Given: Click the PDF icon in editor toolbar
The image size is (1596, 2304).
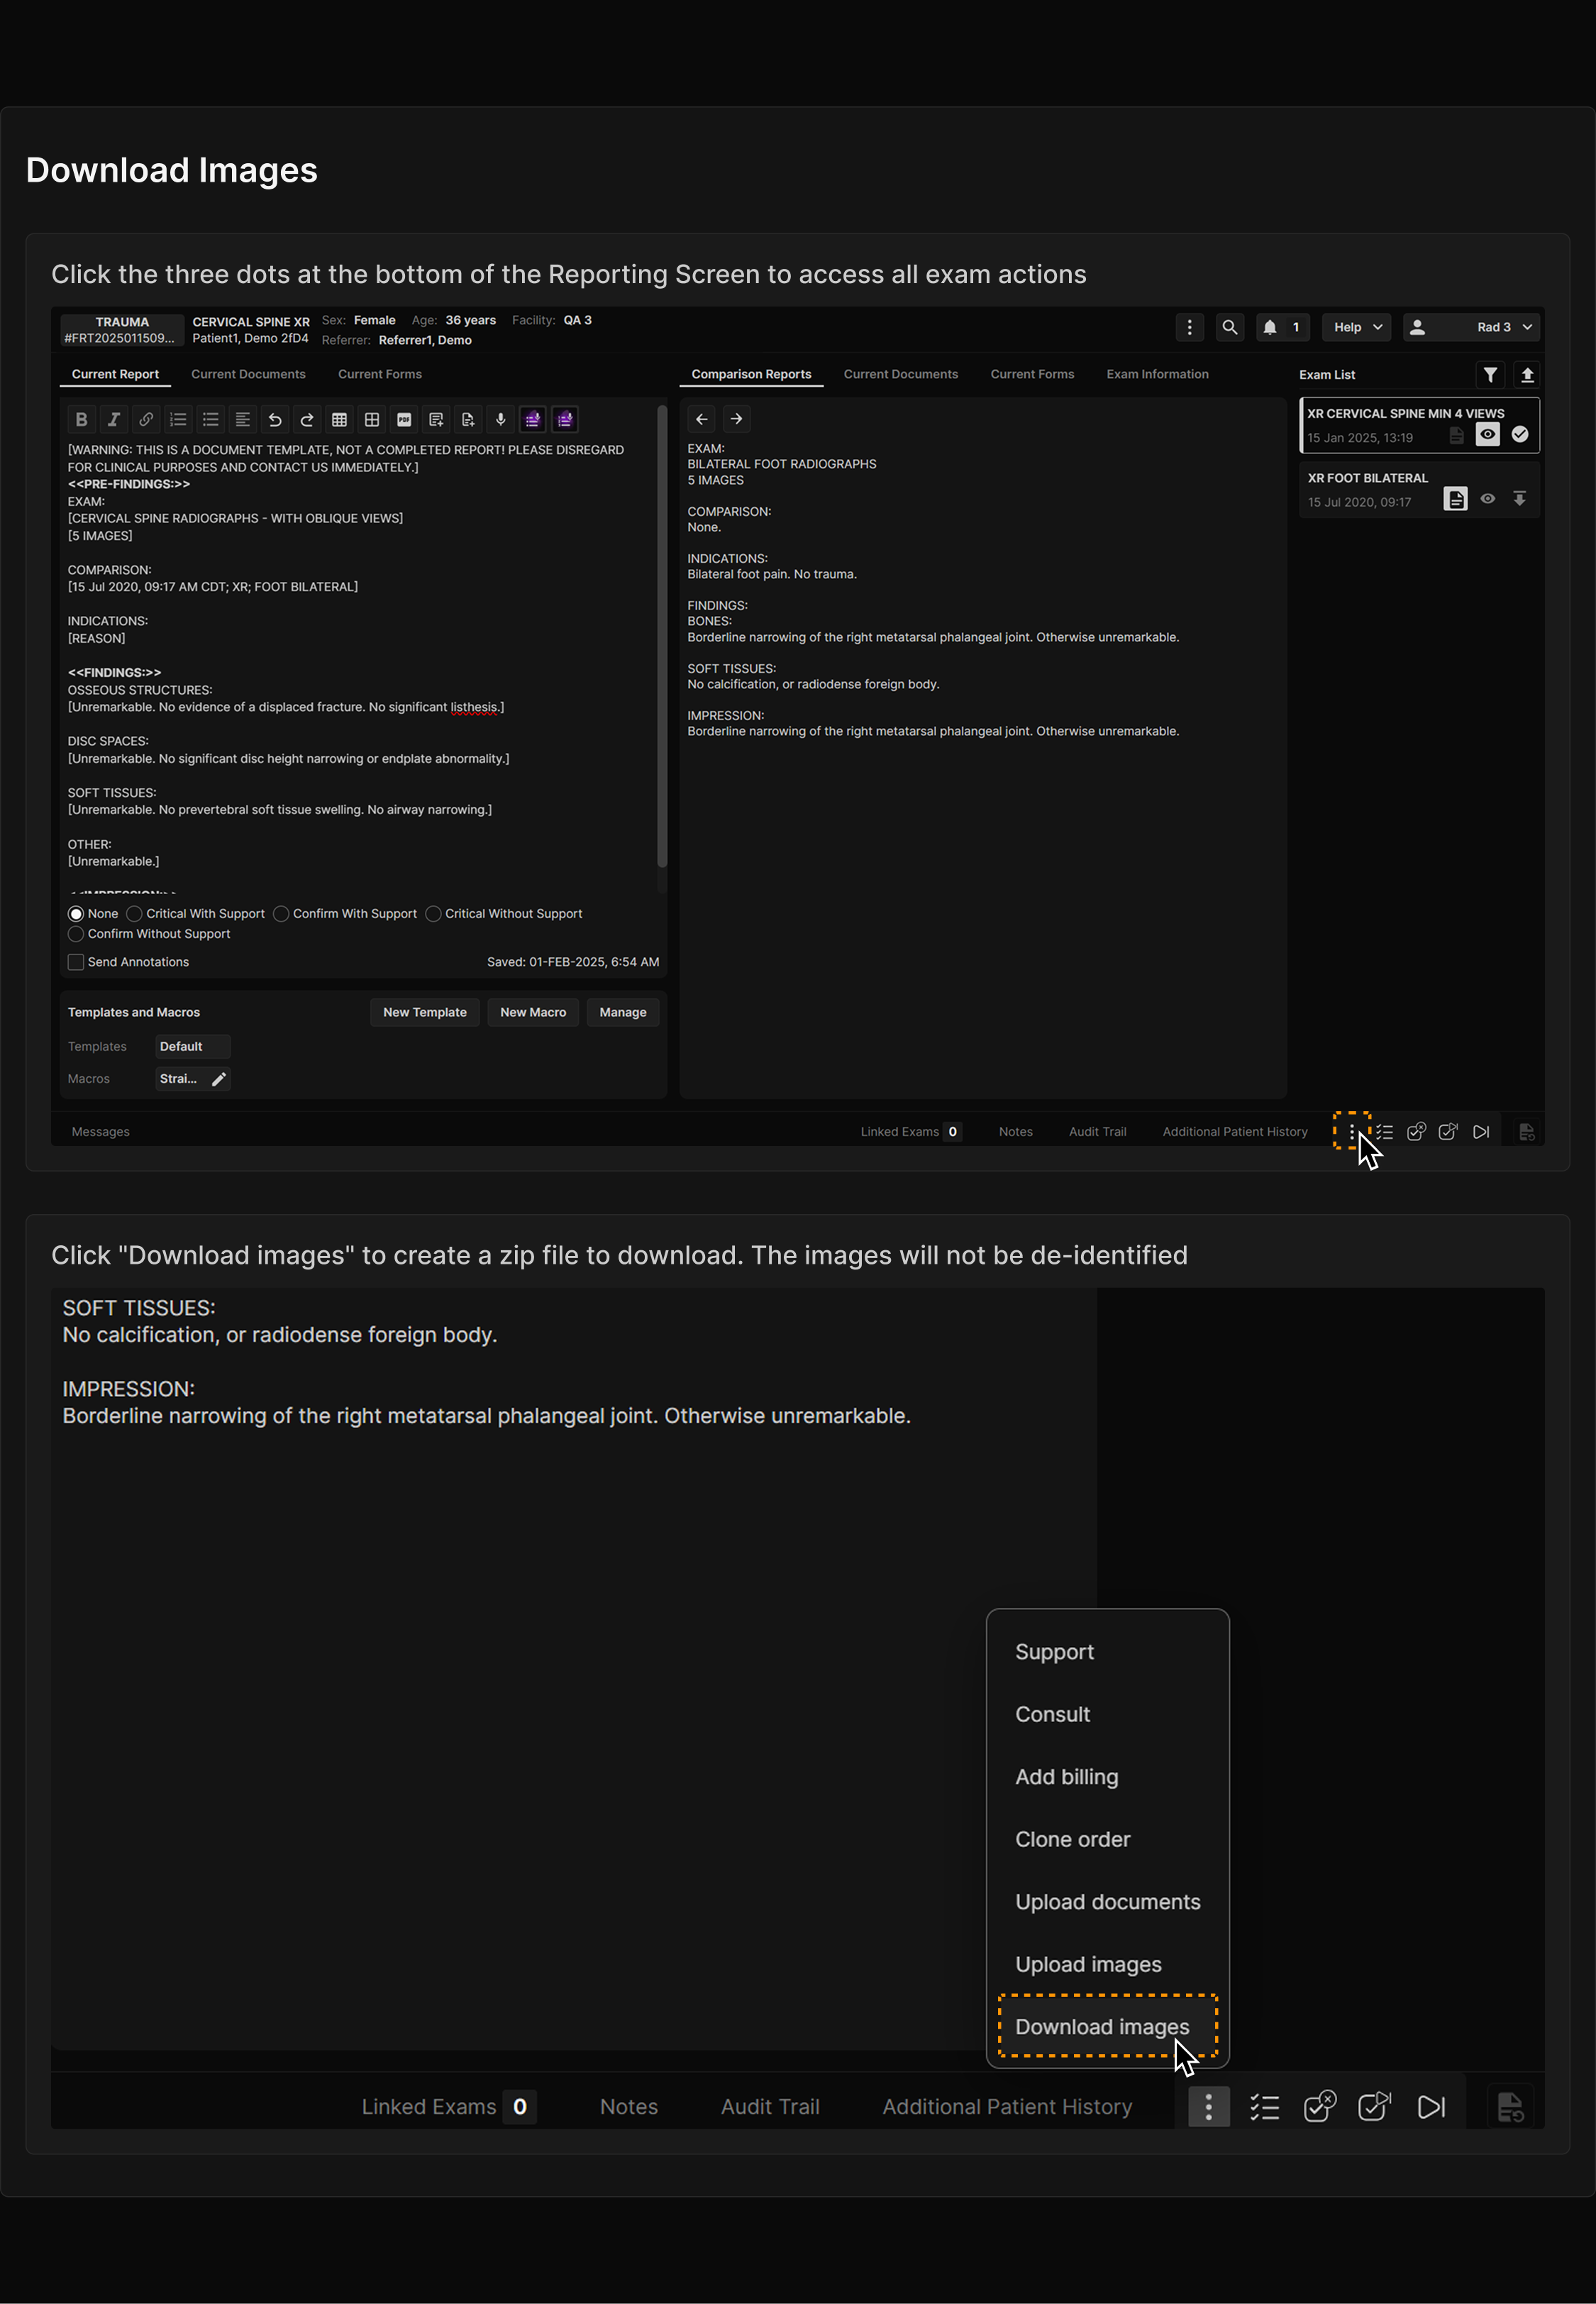Looking at the screenshot, I should point(404,419).
